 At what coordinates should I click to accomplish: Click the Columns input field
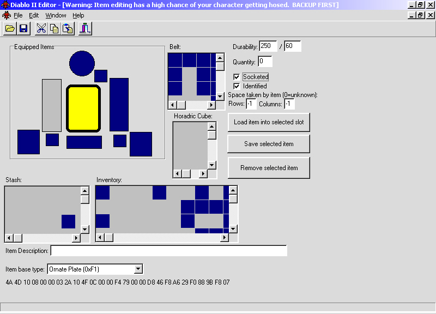pyautogui.click(x=289, y=104)
